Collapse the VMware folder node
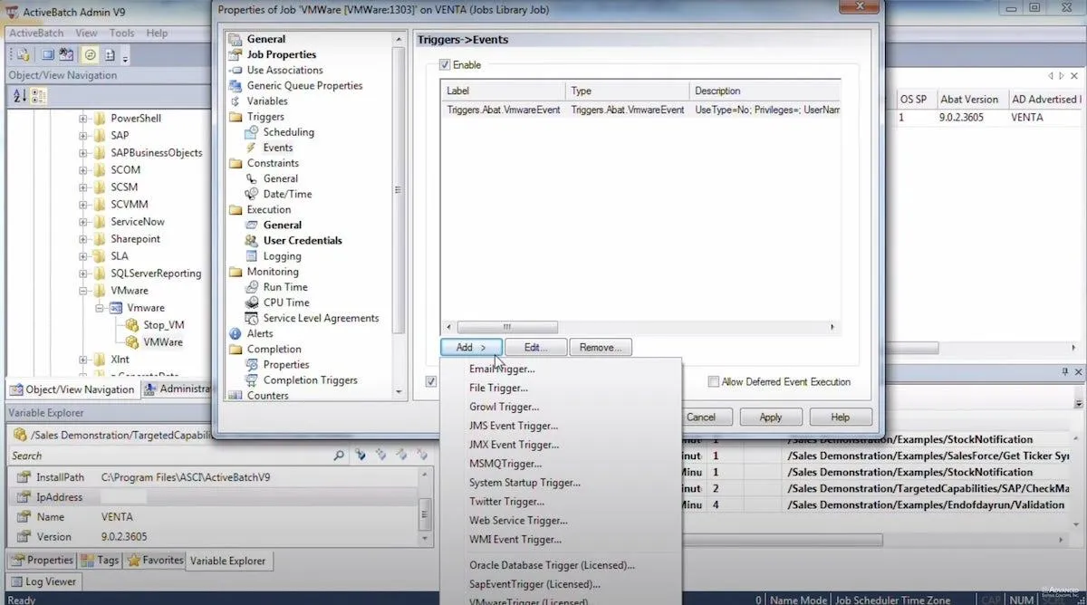Viewport: 1087px width, 605px height. (x=83, y=291)
